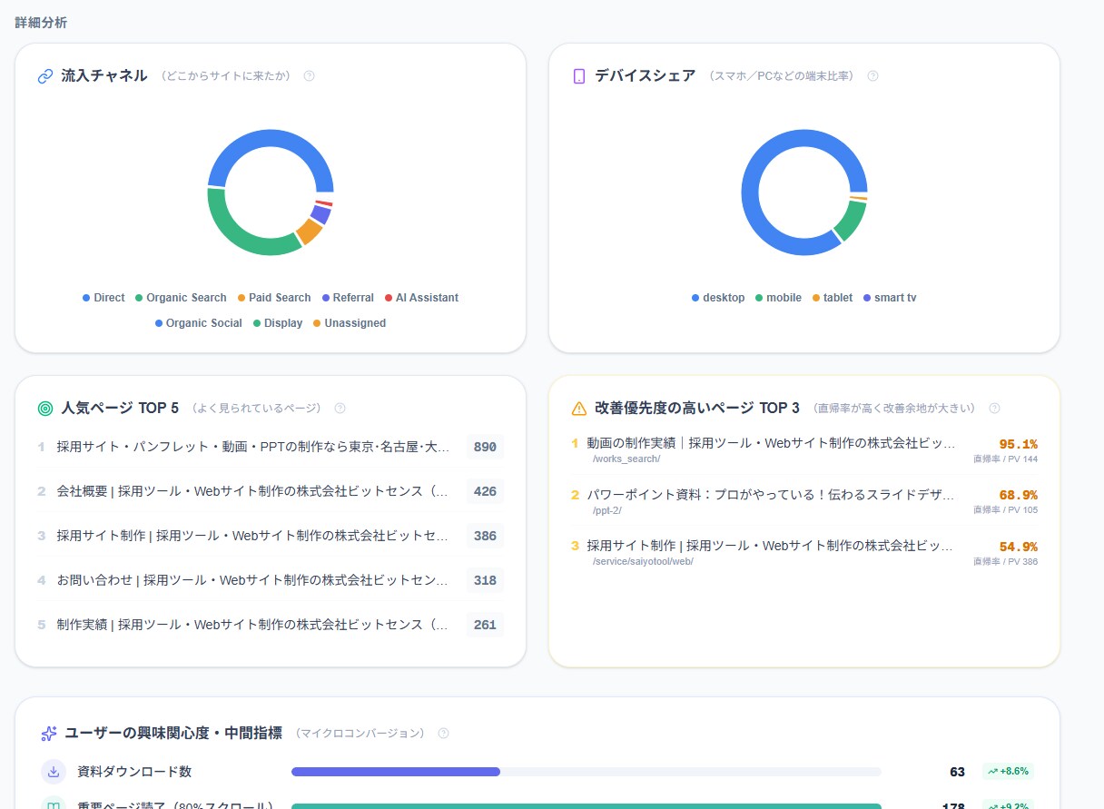This screenshot has width=1104, height=809.
Task: Toggle Paid Search legend item
Action: point(274,298)
